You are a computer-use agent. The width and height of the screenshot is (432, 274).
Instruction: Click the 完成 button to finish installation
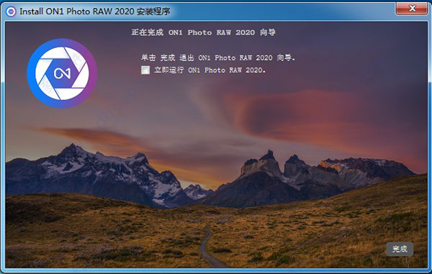[x=400, y=250]
